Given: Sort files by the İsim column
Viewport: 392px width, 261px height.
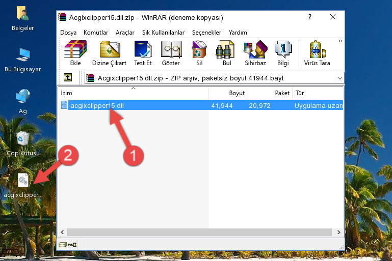Looking at the screenshot, I should coord(134,93).
